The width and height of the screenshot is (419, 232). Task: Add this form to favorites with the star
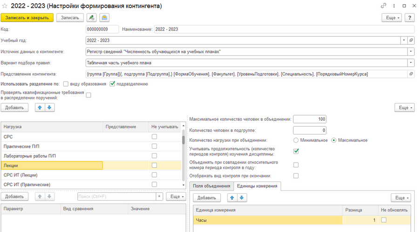[5, 6]
